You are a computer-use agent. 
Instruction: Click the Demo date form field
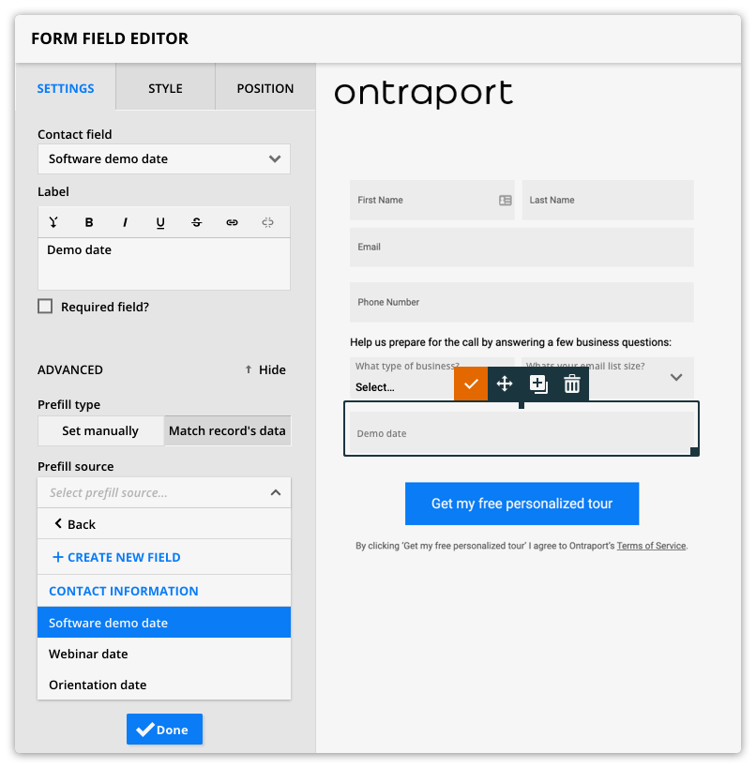pyautogui.click(x=522, y=433)
